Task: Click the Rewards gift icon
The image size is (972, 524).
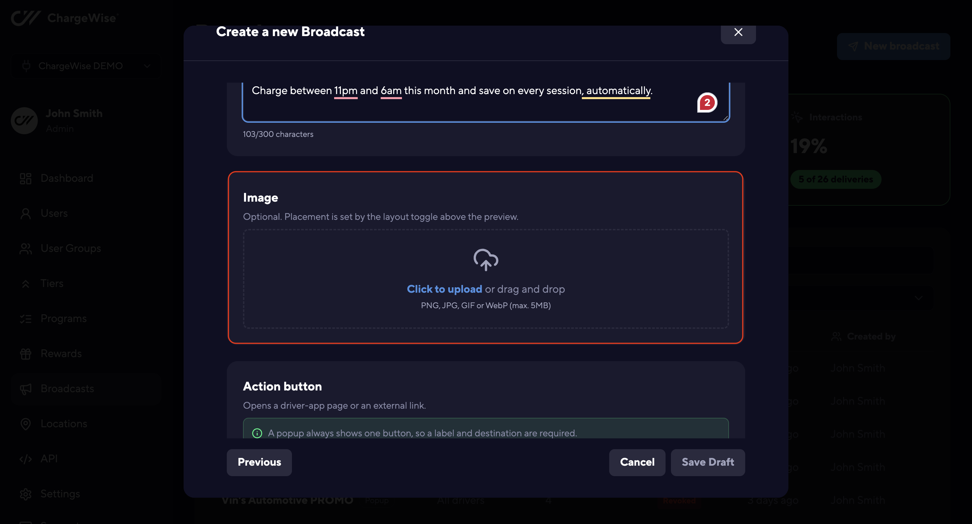Action: [26, 354]
